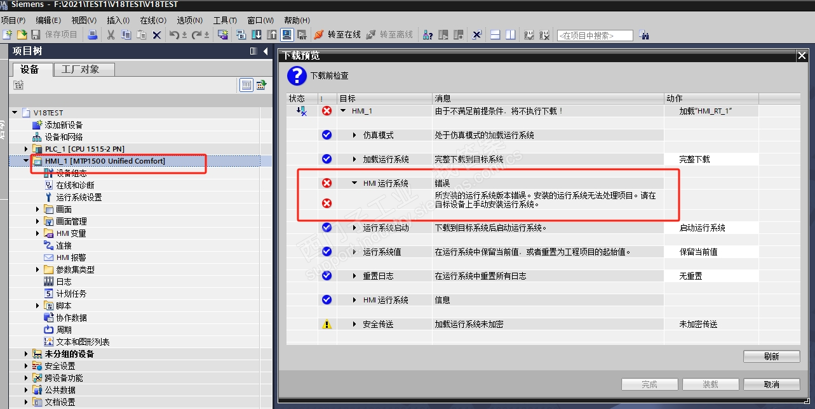Viewport: 815px width, 409px height.
Task: Click the 保存项目 save button
Action: 55,35
